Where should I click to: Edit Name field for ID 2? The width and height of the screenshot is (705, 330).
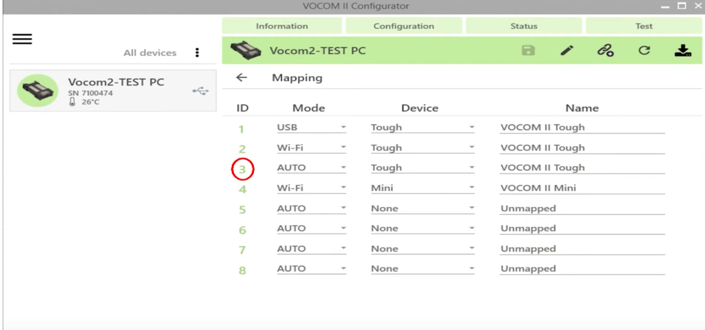[x=582, y=148]
